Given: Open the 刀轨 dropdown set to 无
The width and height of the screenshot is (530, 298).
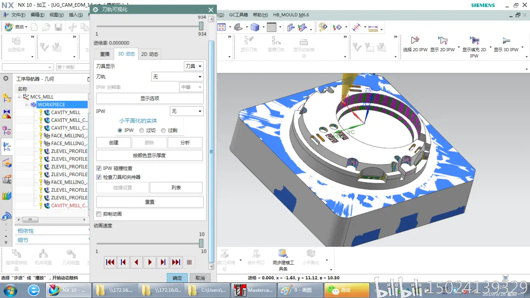Looking at the screenshot, I should click(x=177, y=77).
